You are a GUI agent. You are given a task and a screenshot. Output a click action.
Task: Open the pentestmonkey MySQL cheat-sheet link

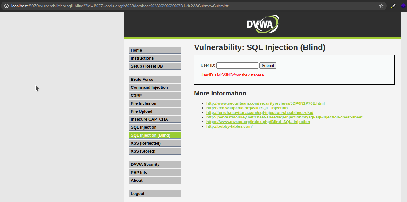(x=284, y=117)
